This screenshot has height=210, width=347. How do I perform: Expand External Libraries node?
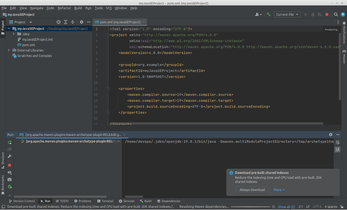click(x=9, y=50)
